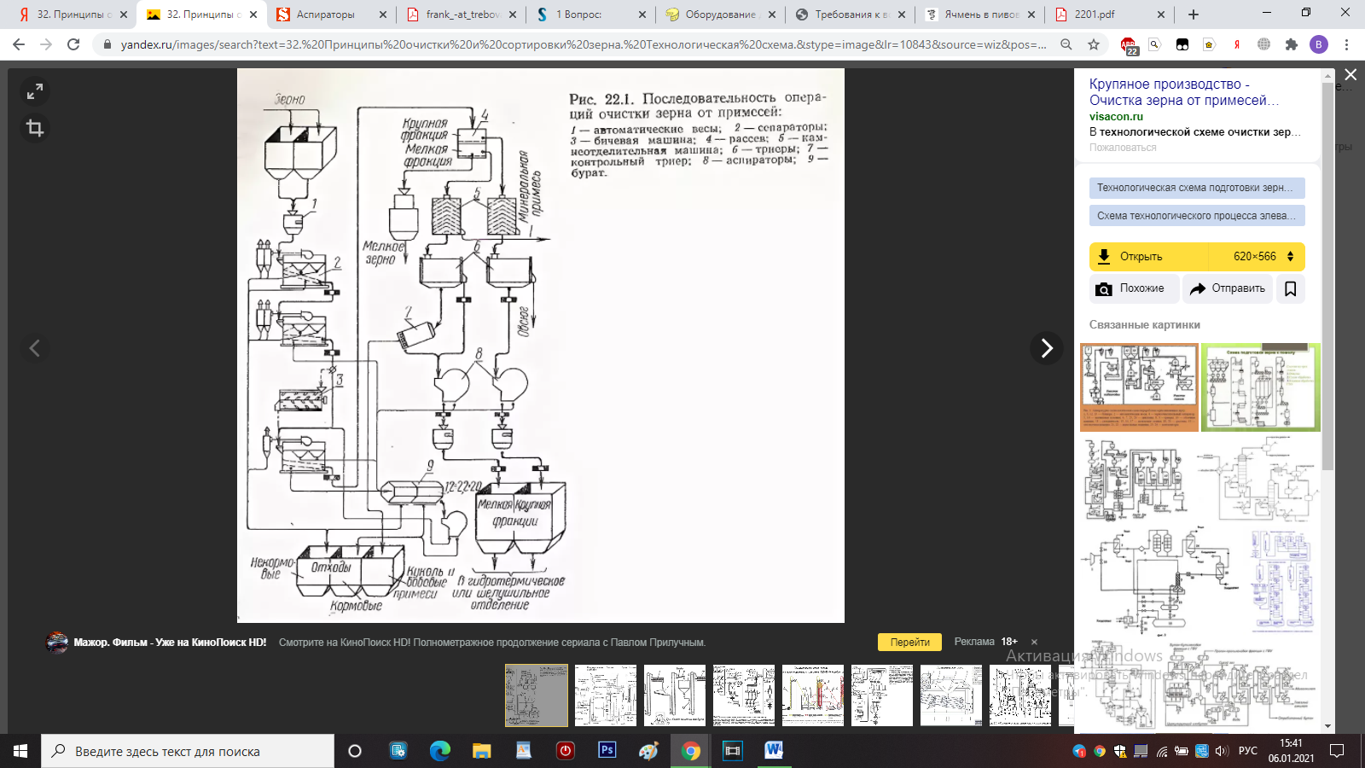Open image size dropdown 620×566
The image size is (1365, 768).
click(1263, 256)
